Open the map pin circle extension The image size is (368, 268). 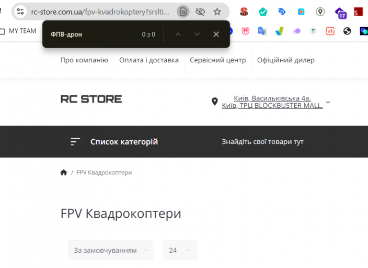point(320,12)
